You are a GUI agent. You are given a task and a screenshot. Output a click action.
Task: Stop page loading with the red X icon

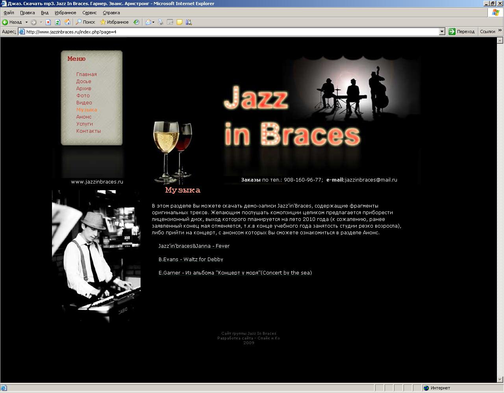click(48, 22)
